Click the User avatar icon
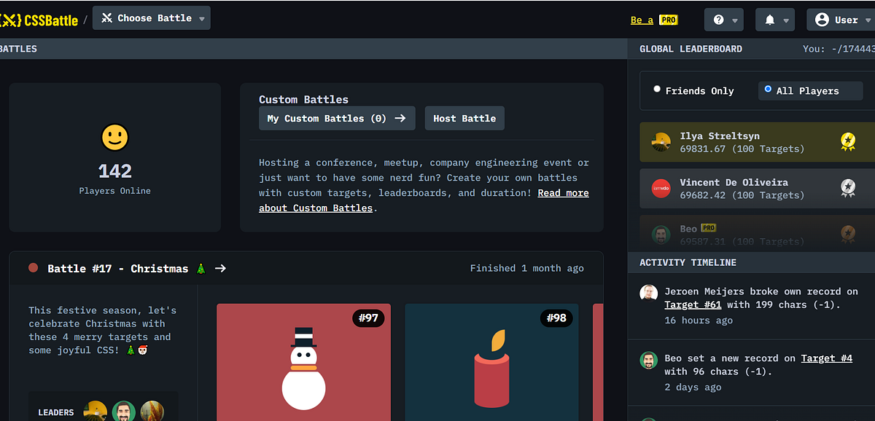875x421 pixels. coord(822,20)
